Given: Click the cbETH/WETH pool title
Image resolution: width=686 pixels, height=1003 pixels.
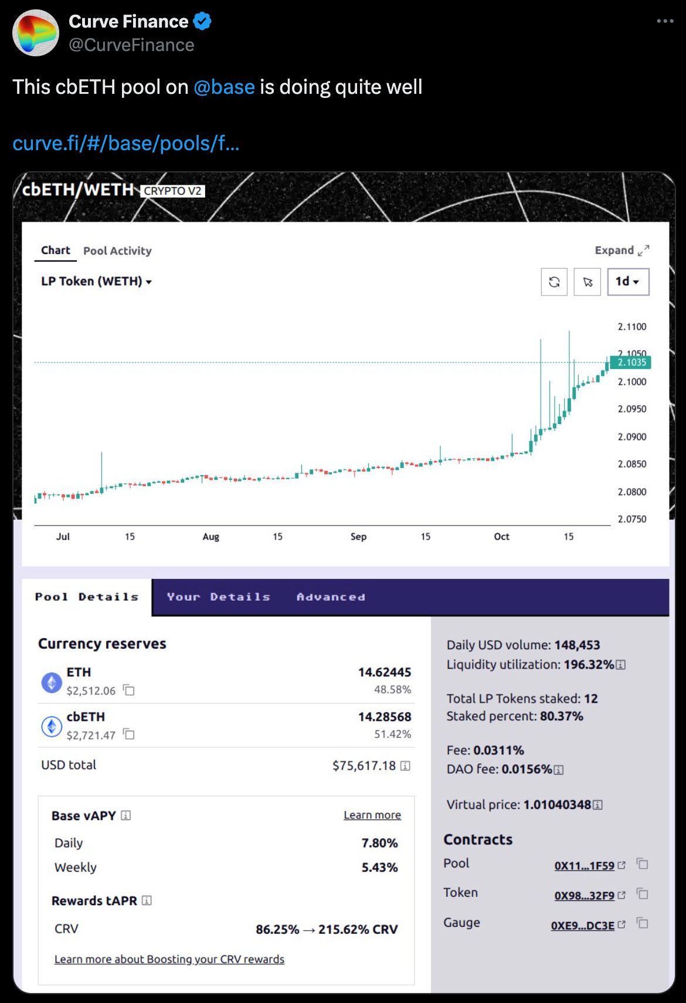Looking at the screenshot, I should (x=78, y=189).
